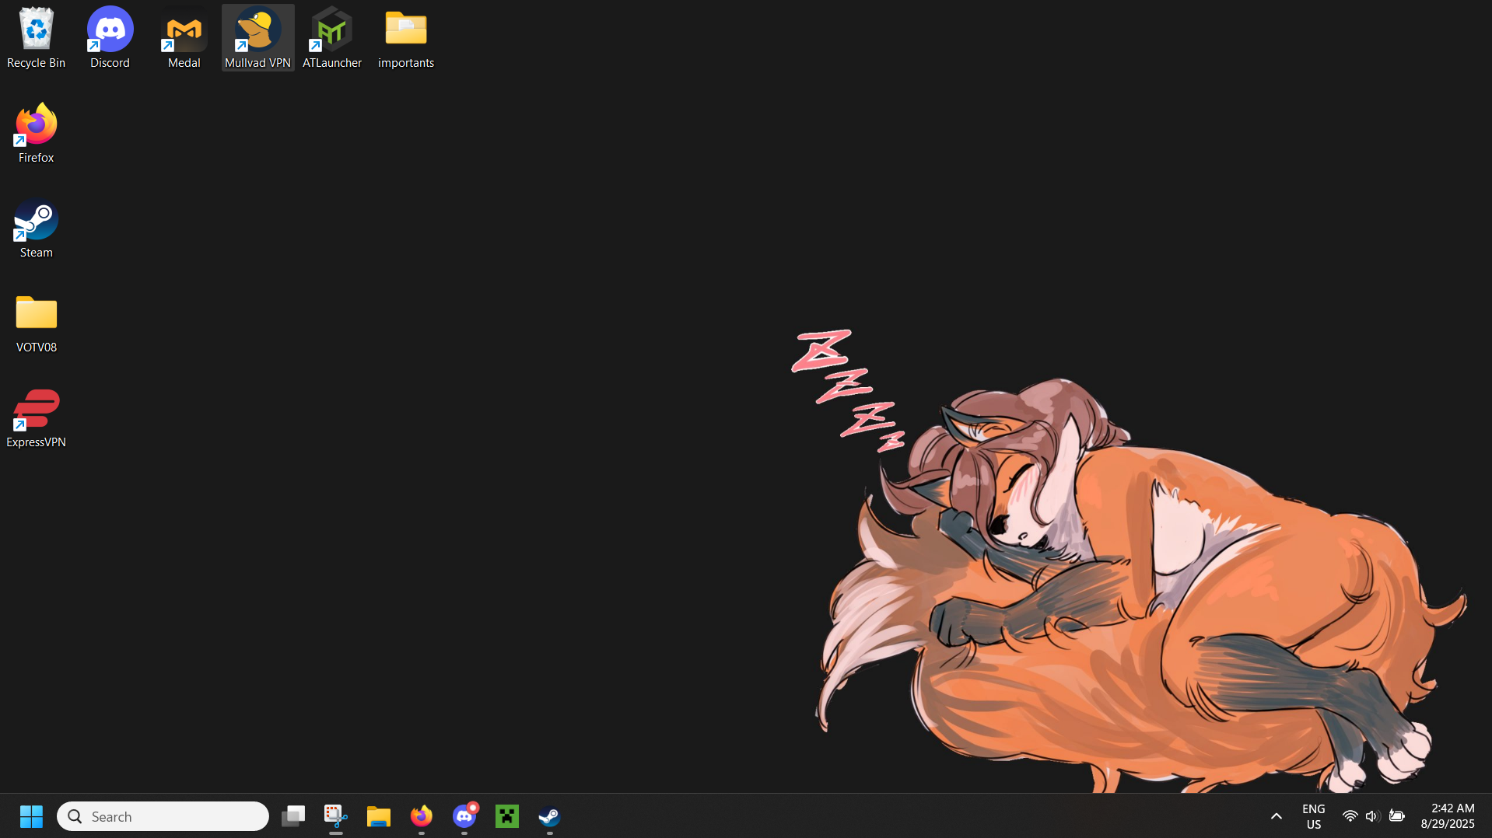Open Task View from the taskbar

tap(293, 816)
